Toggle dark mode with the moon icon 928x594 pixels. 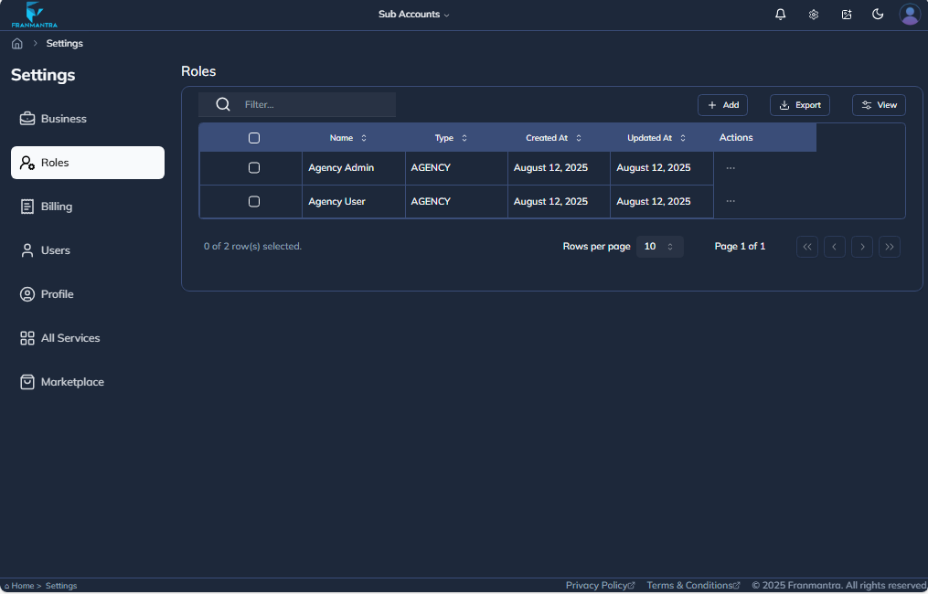click(878, 14)
